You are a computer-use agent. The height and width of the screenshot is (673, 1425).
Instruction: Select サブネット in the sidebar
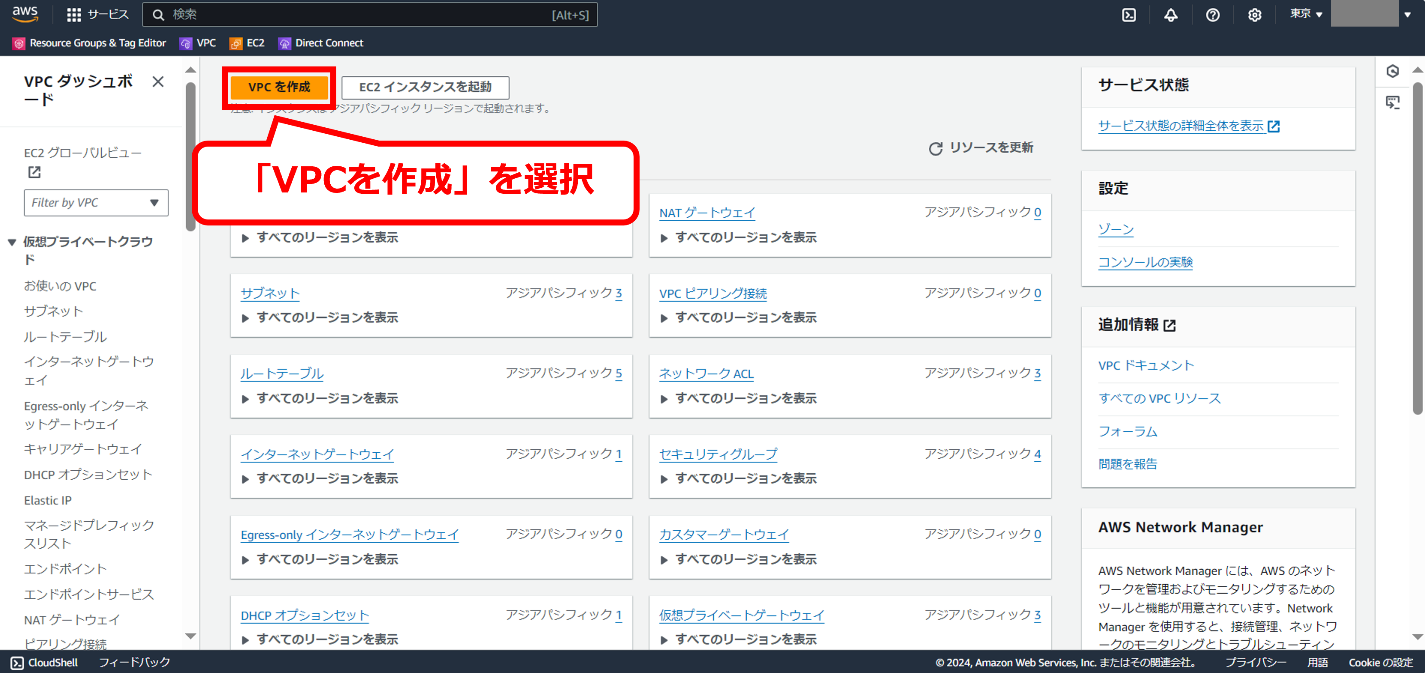53,311
